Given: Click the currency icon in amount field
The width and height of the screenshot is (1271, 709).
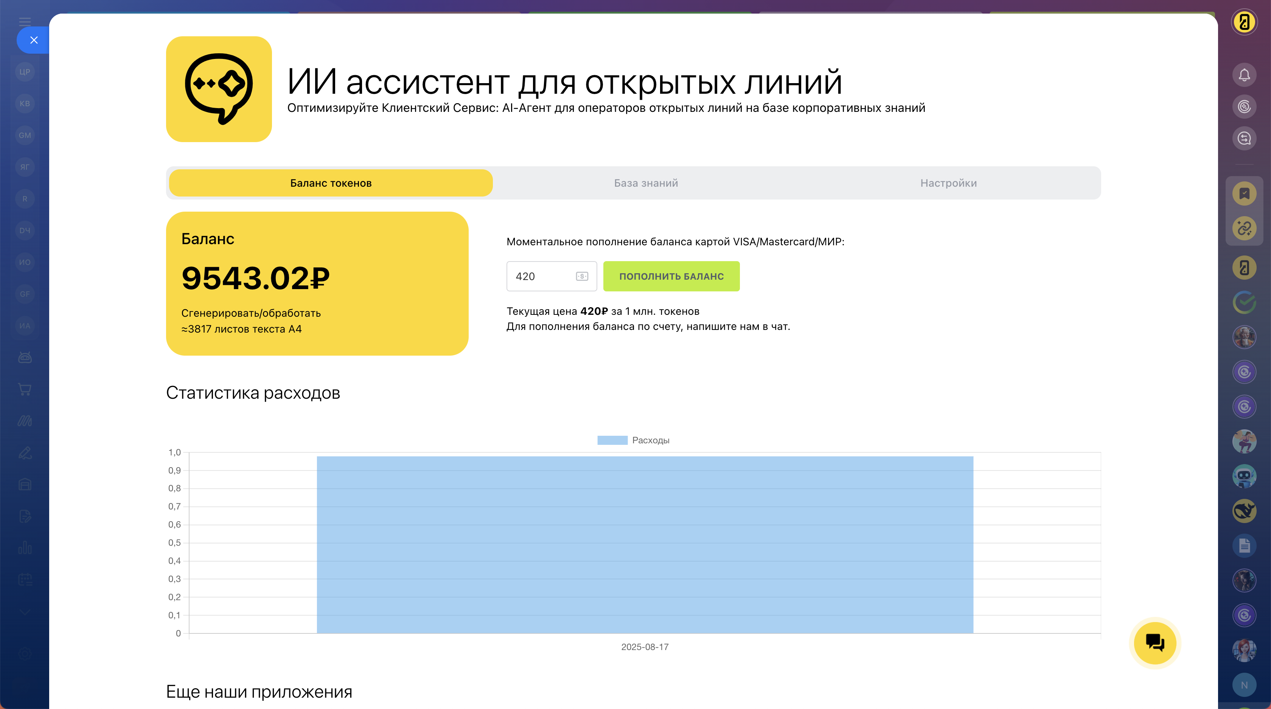Looking at the screenshot, I should pyautogui.click(x=582, y=277).
